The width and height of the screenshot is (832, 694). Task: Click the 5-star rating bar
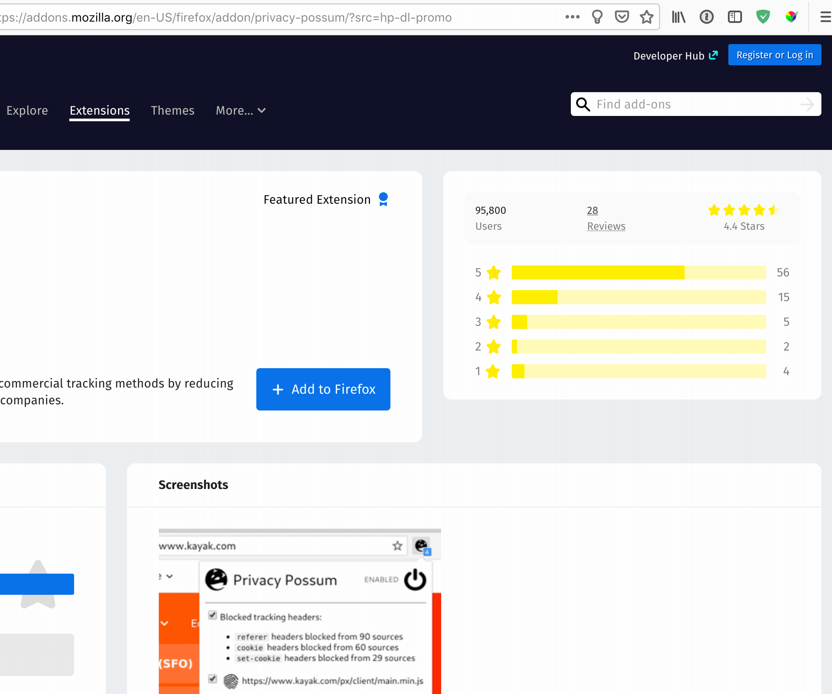639,272
